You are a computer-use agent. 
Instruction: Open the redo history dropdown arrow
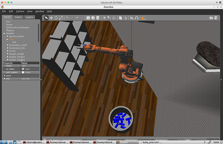coord(82,18)
